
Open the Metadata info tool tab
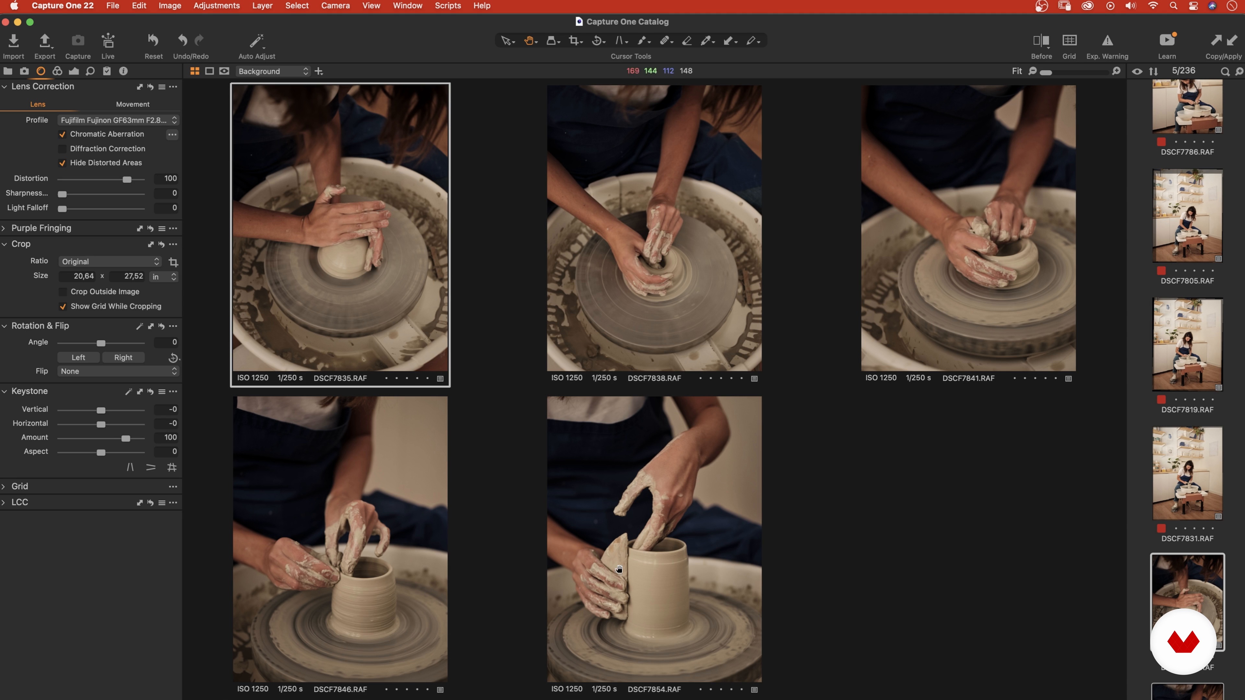click(x=123, y=72)
